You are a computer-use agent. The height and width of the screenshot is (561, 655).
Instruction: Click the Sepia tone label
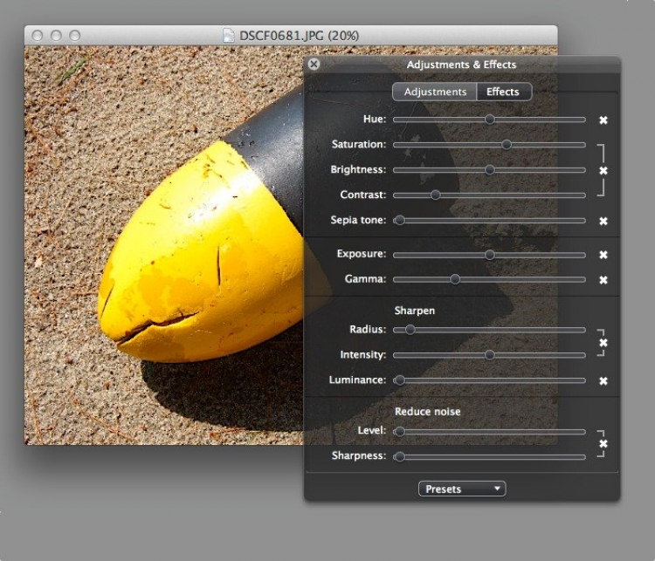coord(358,220)
